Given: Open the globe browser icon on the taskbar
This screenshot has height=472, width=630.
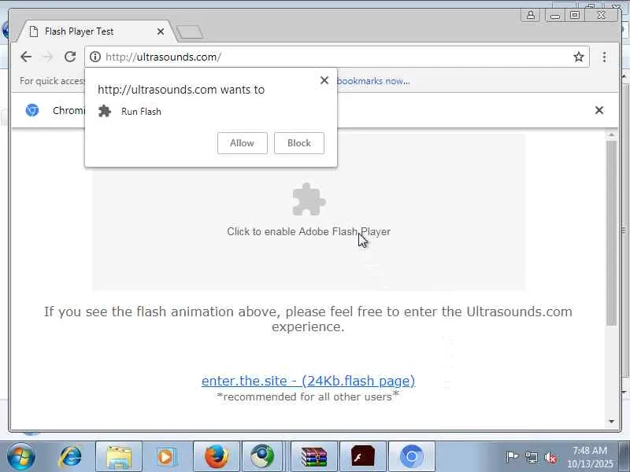Looking at the screenshot, I should tap(263, 457).
